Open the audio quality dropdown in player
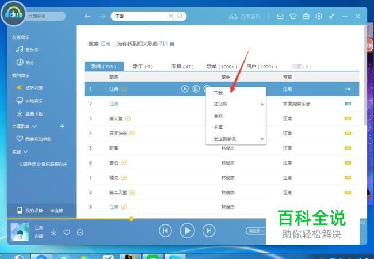Screen dimensions: 374x259 (x=256, y=231)
